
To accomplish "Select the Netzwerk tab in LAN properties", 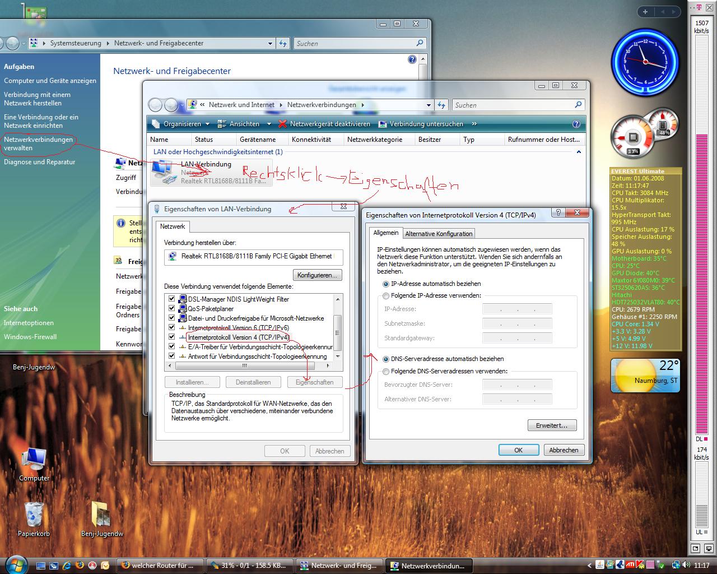I will pos(173,226).
